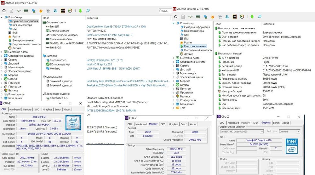Viewport: 315px width, 175px height.
Task: Click Пошук search field in AIDA64 summary window
Action: tap(165, 11)
